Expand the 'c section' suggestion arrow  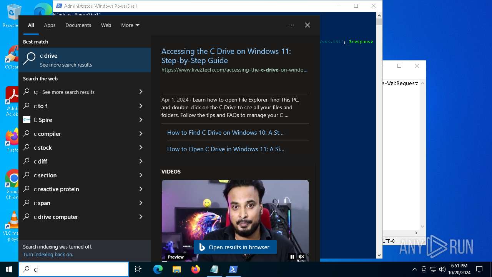coord(141,175)
